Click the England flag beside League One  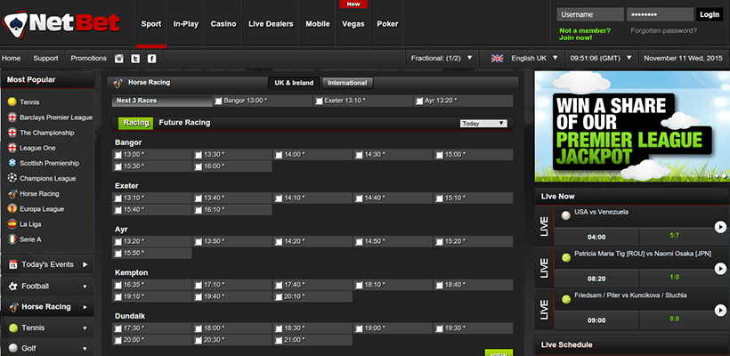[x=12, y=148]
